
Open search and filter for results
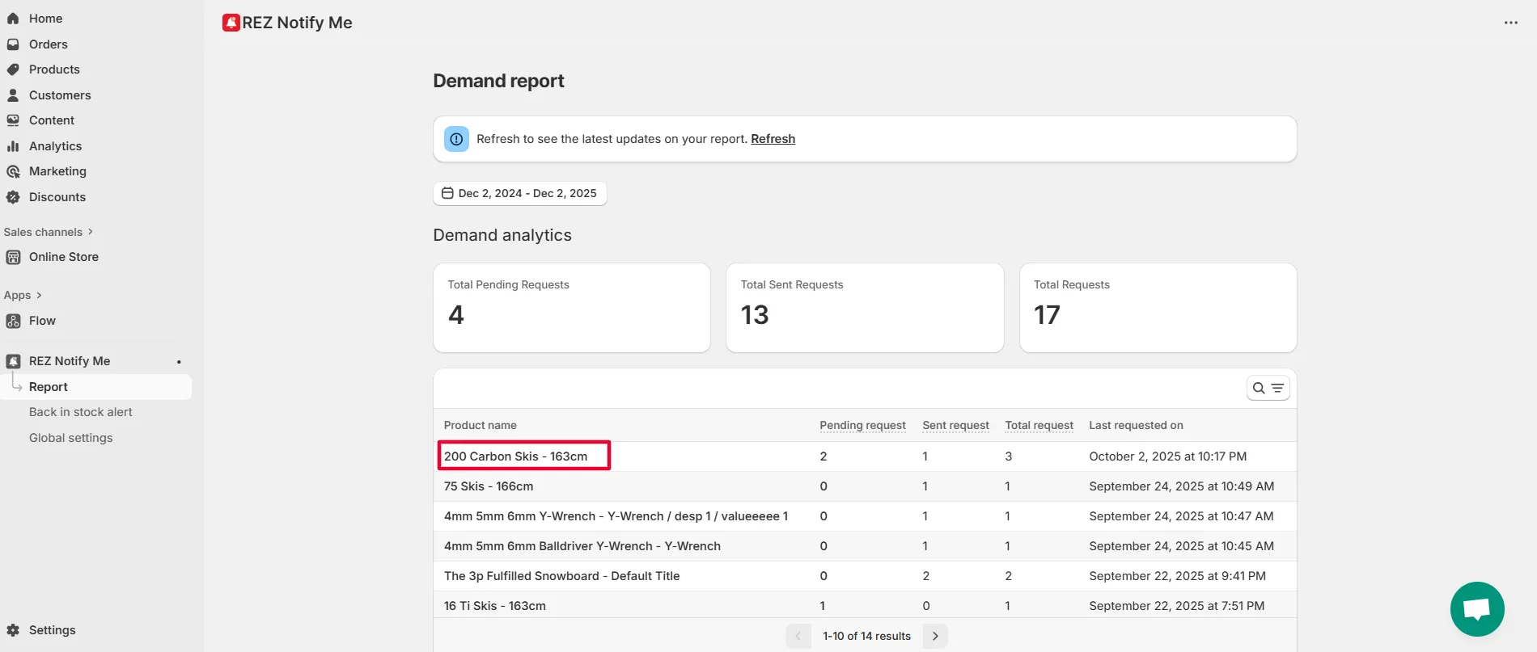point(1268,389)
